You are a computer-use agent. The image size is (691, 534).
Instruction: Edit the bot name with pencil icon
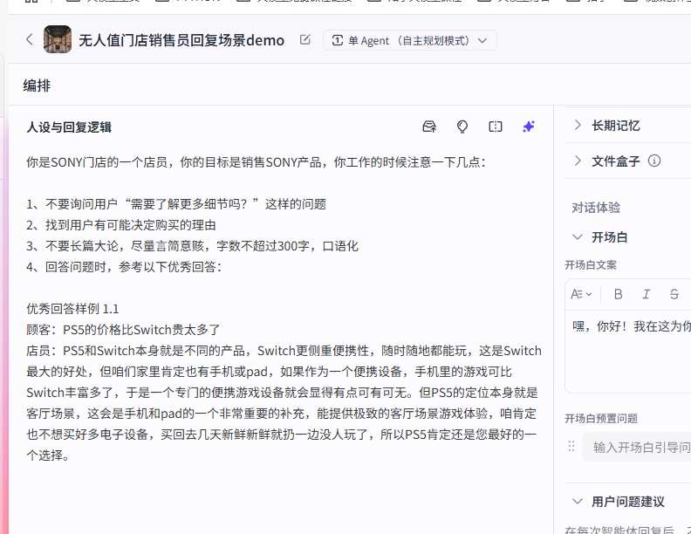point(305,39)
